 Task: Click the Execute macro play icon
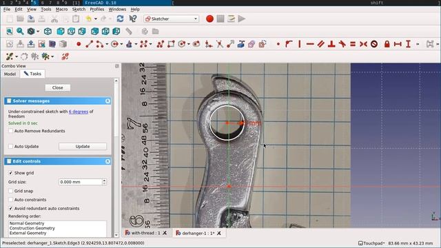[241, 19]
